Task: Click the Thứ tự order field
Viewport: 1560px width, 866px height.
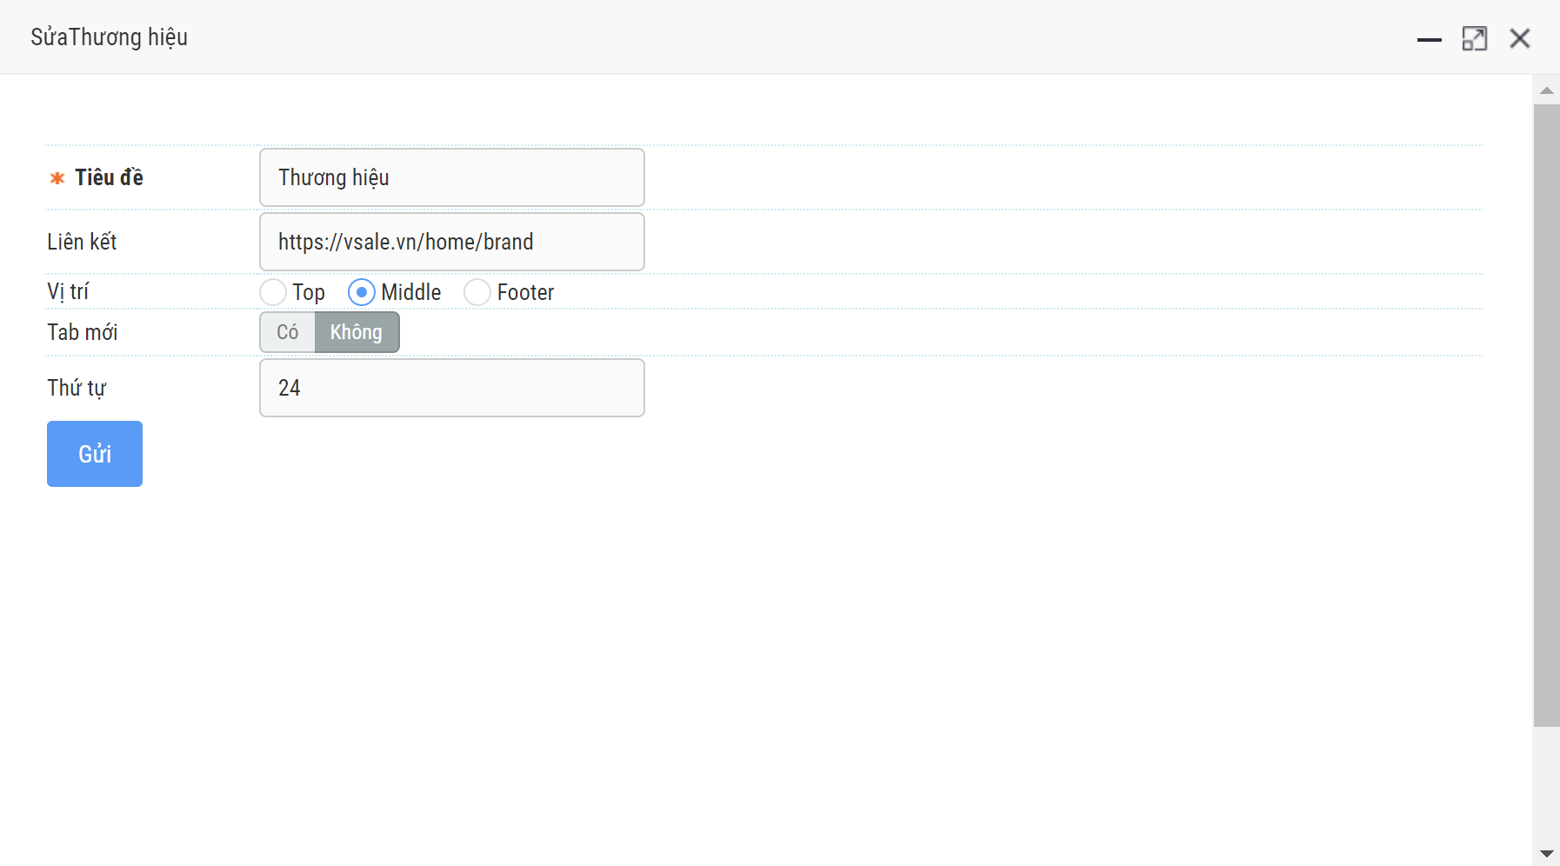Action: [x=451, y=388]
